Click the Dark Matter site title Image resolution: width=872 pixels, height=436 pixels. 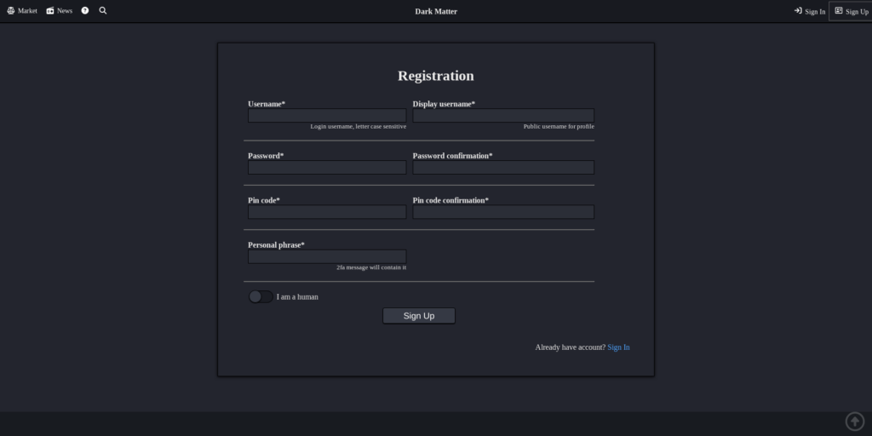pos(436,11)
